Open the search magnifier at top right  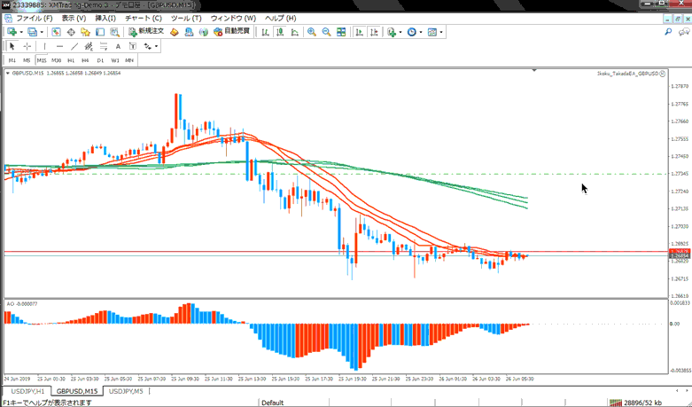[x=668, y=32]
